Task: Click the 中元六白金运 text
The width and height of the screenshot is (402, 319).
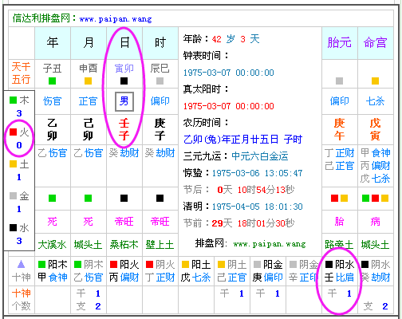Action: coord(260,156)
